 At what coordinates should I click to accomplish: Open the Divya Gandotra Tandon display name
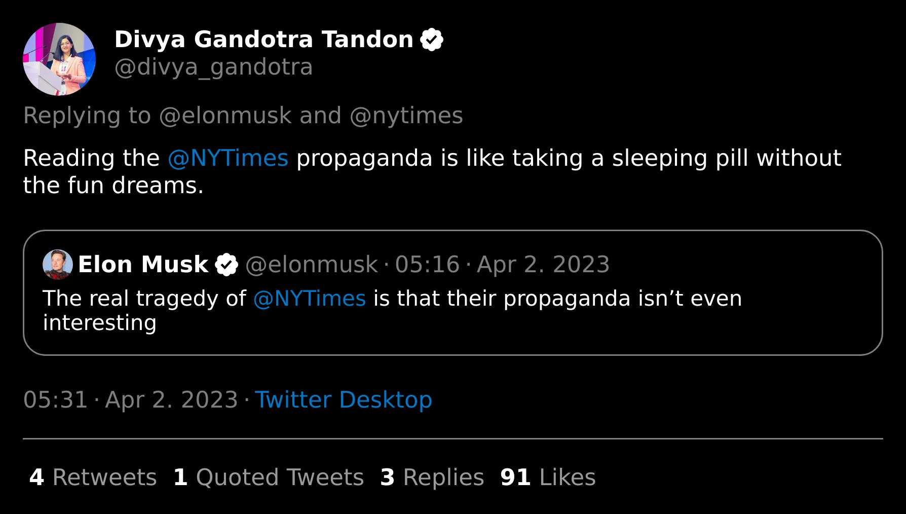coord(264,40)
